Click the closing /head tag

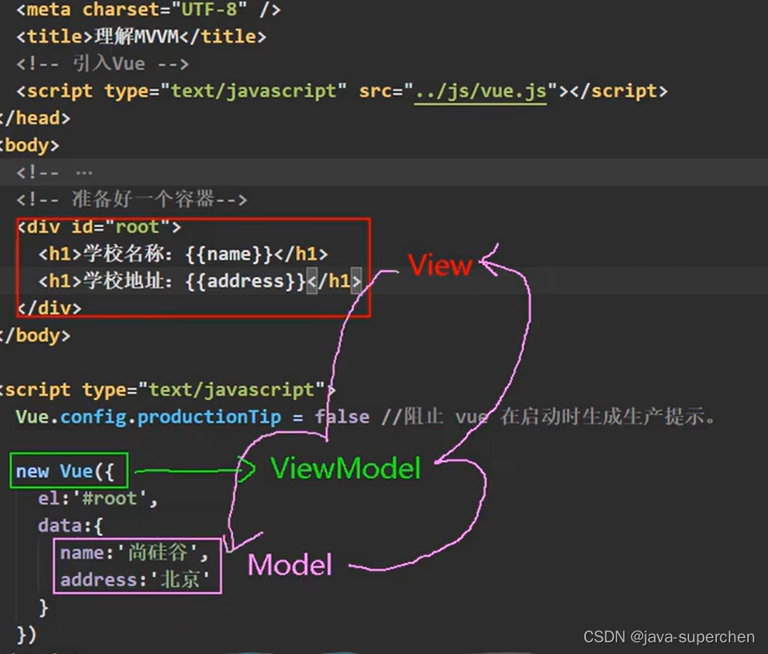(x=35, y=118)
